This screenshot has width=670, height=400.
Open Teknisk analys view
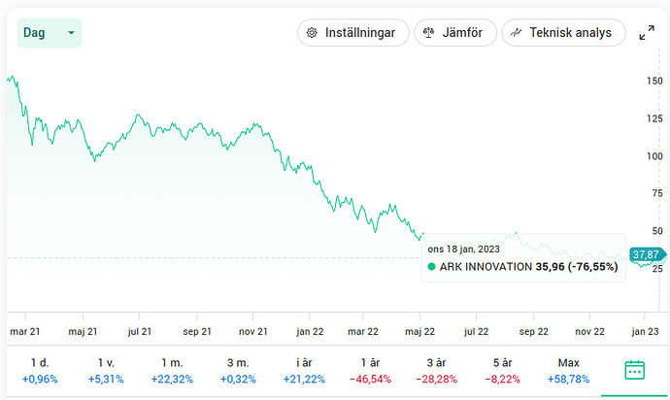pyautogui.click(x=563, y=33)
